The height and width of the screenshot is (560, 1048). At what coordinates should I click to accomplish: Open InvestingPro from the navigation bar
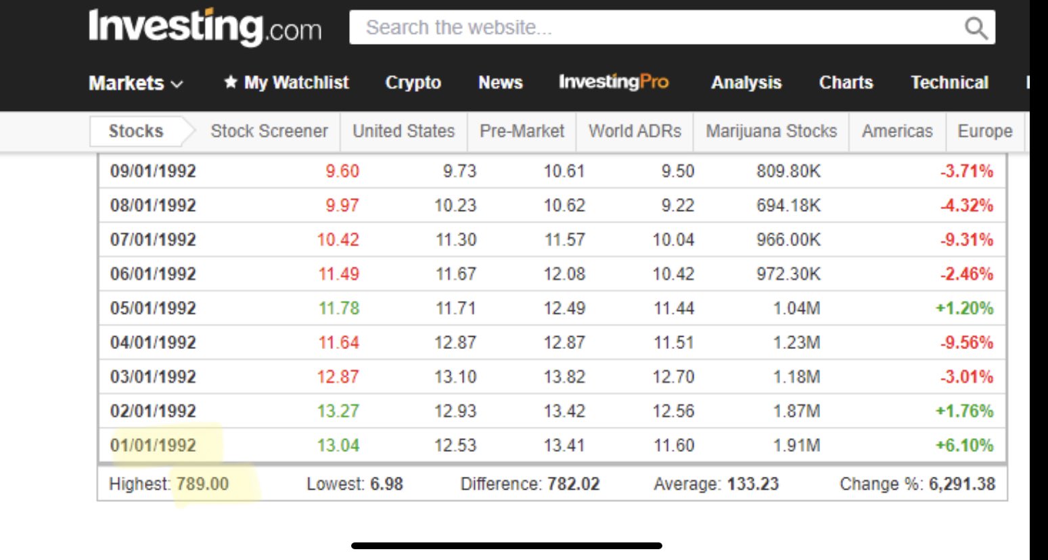614,82
